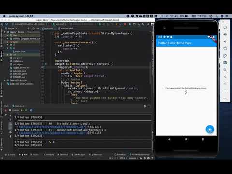Tap Android home navigation button on phone
This screenshot has width=232, height=174.
186,139
